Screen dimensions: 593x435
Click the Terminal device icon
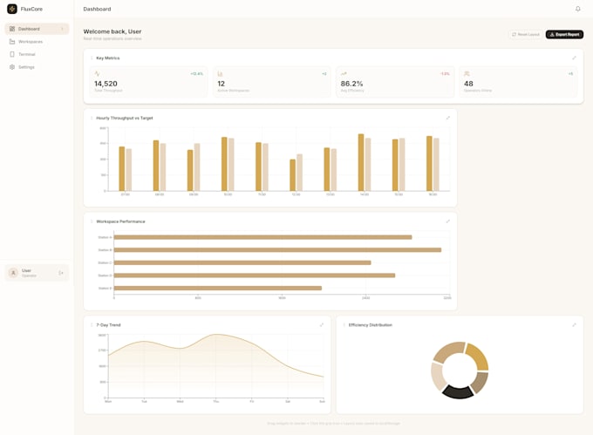coord(12,54)
